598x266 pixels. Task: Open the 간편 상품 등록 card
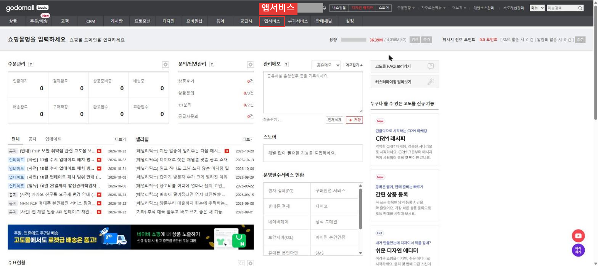click(405, 195)
